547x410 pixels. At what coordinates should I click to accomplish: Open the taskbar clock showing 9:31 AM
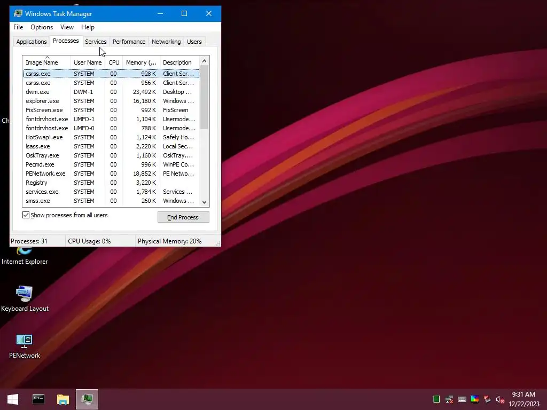tap(523, 399)
